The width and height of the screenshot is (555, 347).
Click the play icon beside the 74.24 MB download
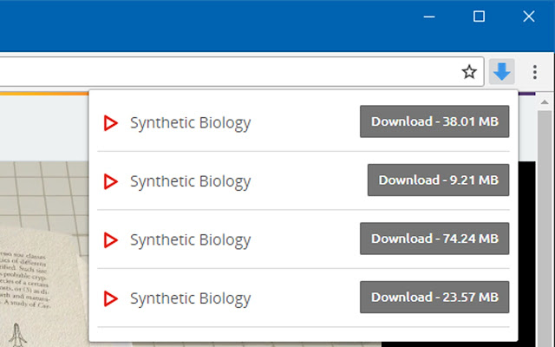pyautogui.click(x=110, y=239)
